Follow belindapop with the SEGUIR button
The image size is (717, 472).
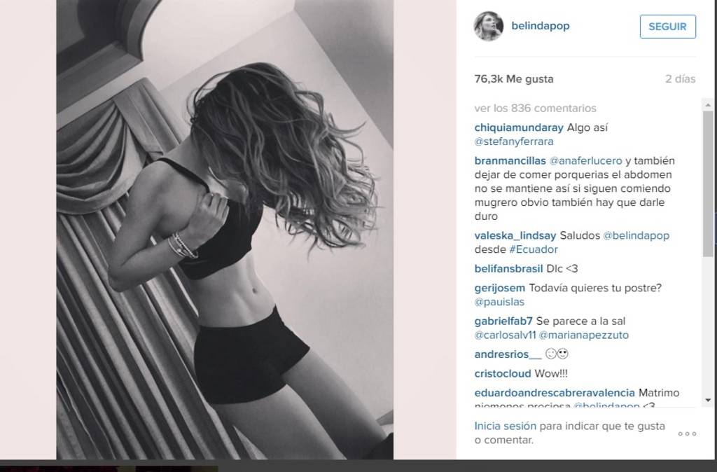(667, 27)
